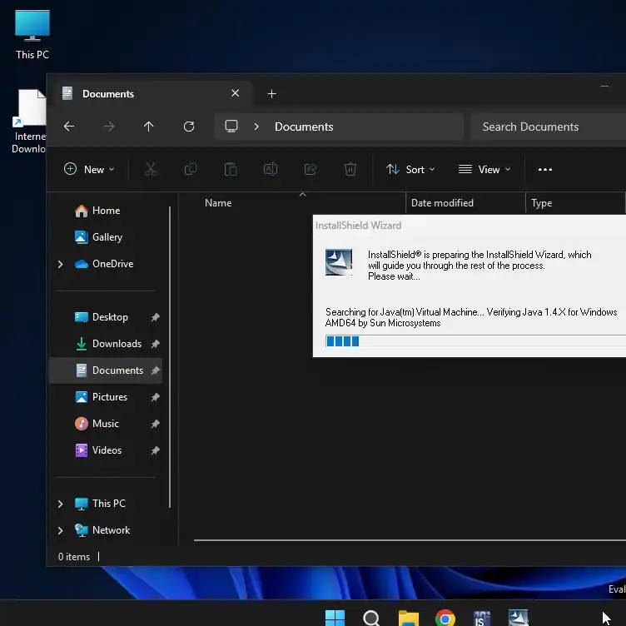
Task: Open the See more ellipsis menu
Action: pyautogui.click(x=545, y=170)
